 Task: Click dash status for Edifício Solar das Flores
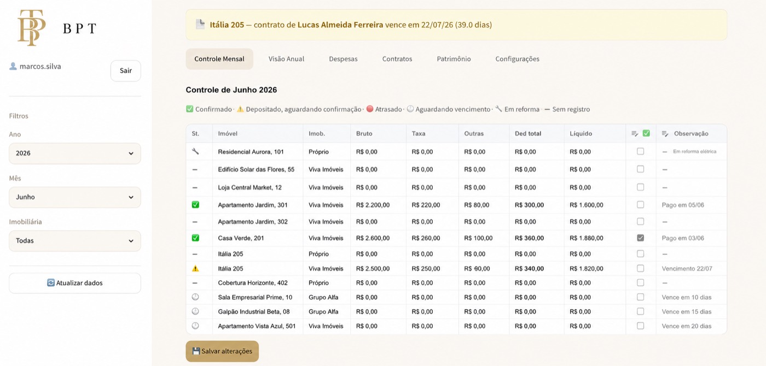tap(195, 169)
